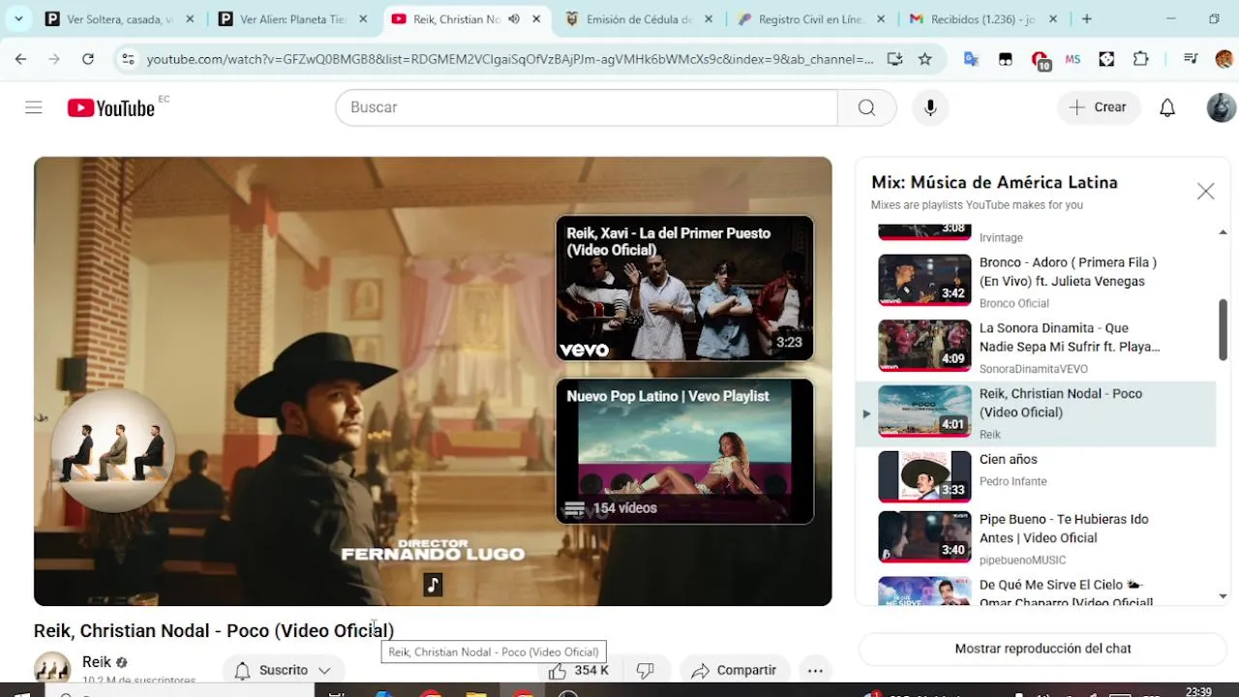Screen dimensions: 1239x697
Task: Open media controls in Chrome toolbar
Action: 1192,59
